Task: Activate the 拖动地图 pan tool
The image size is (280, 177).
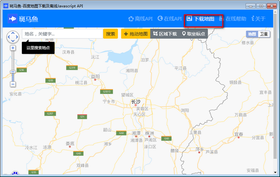Action: 136,34
